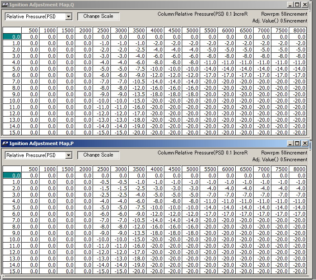Select row 9.0, column 4000 cell in Map Q
The width and height of the screenshot is (316, 280).
[x=155, y=94]
